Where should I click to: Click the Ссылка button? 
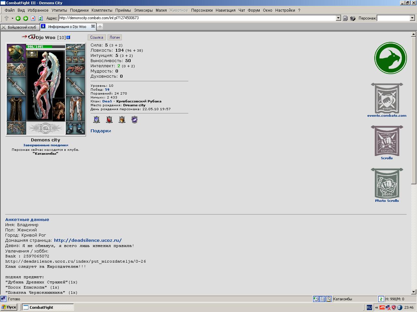[97, 37]
